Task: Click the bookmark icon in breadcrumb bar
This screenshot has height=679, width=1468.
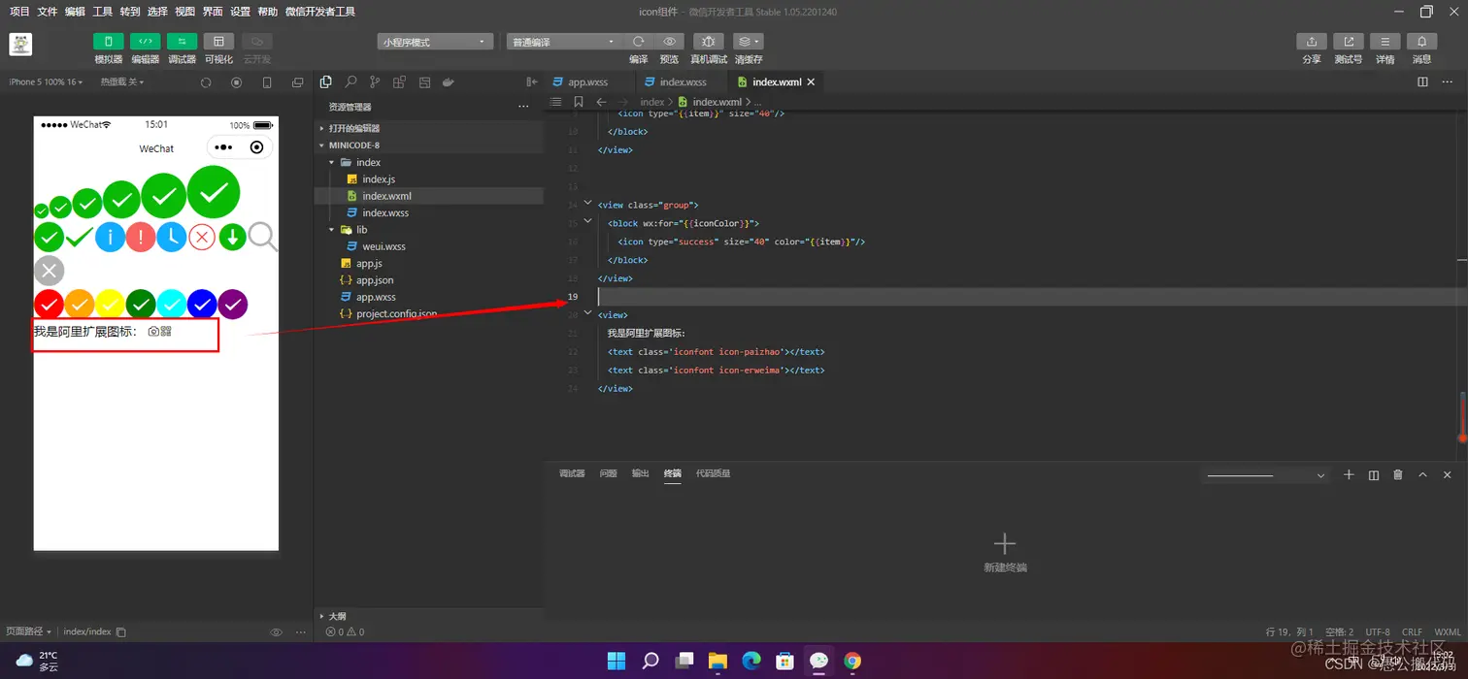Action: pyautogui.click(x=579, y=102)
